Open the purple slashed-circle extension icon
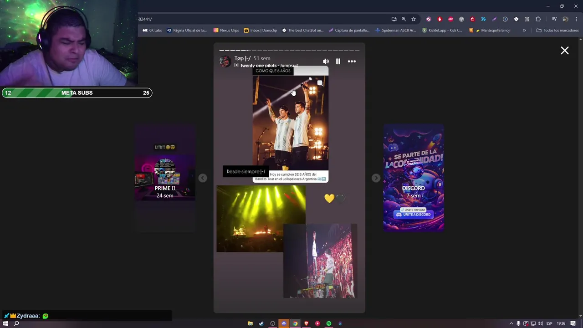 click(x=429, y=19)
